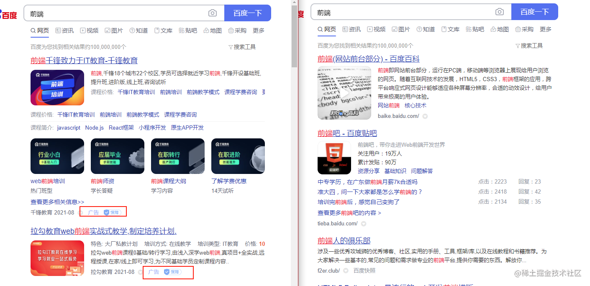Click 应届毕业 course card image

[x=118, y=156]
